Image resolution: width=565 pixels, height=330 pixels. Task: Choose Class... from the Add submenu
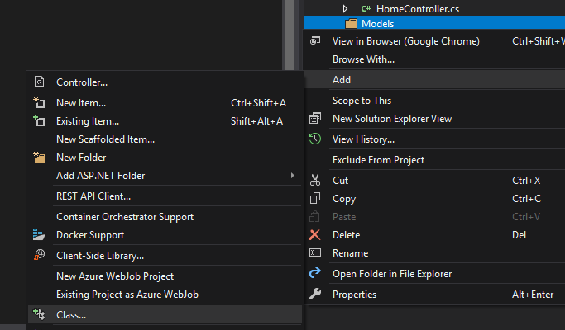coord(165,315)
